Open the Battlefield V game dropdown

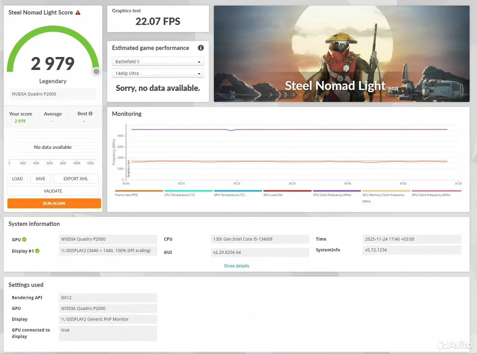[x=158, y=61]
